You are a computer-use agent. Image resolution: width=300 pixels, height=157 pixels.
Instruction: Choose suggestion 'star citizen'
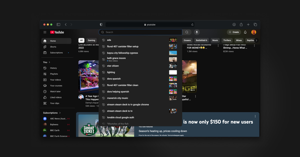pos(140,66)
